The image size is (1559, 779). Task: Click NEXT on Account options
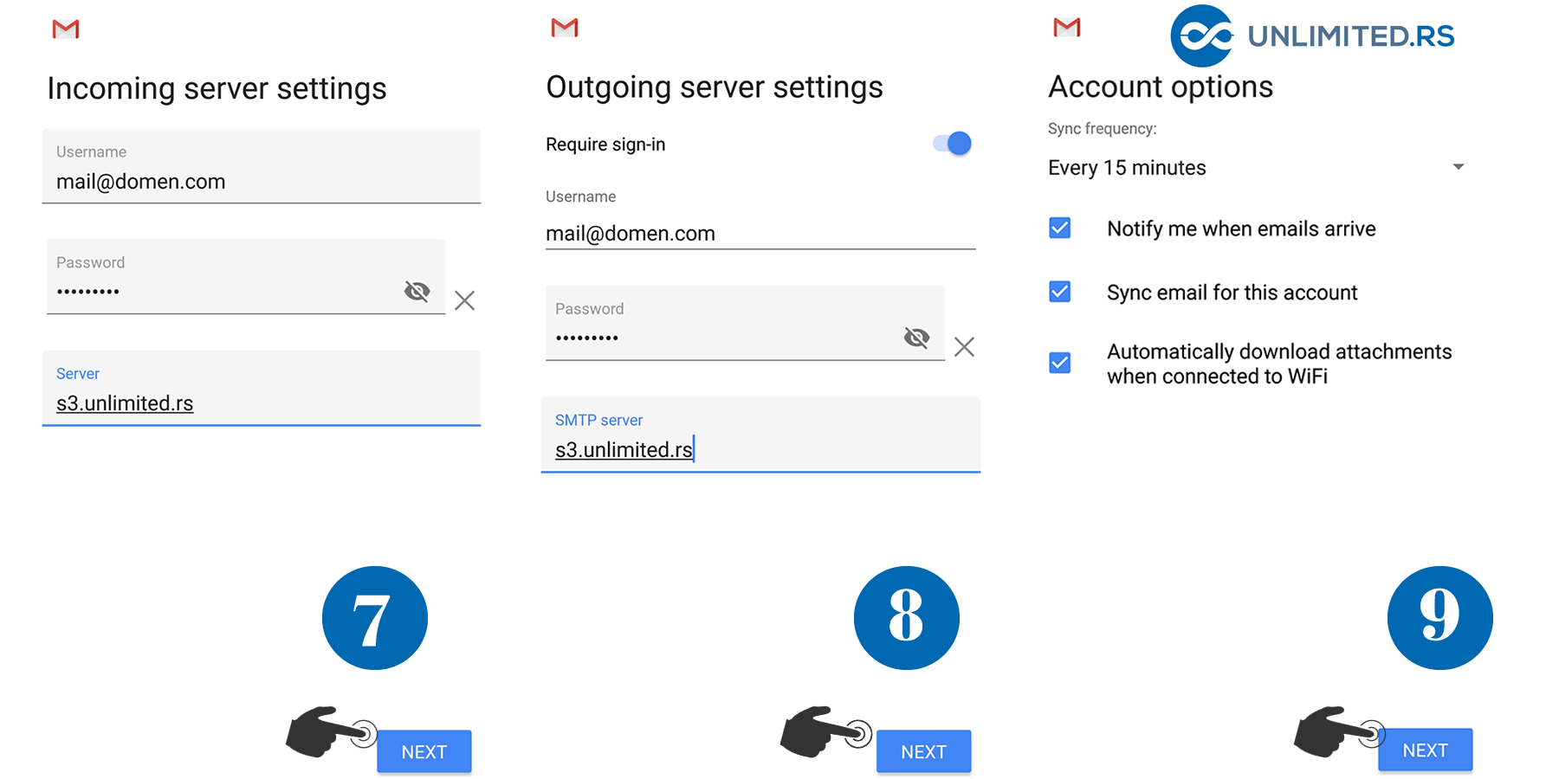pos(1425,750)
